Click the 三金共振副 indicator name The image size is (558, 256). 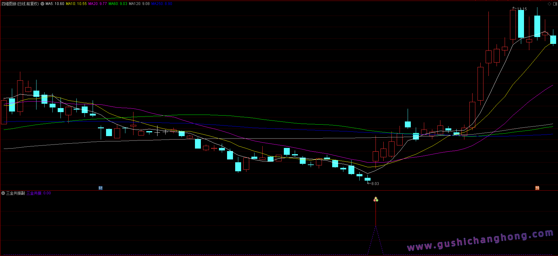16,193
